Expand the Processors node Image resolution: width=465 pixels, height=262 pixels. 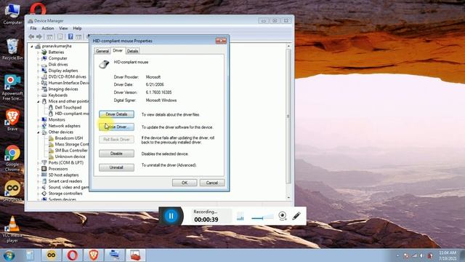[x=39, y=169]
